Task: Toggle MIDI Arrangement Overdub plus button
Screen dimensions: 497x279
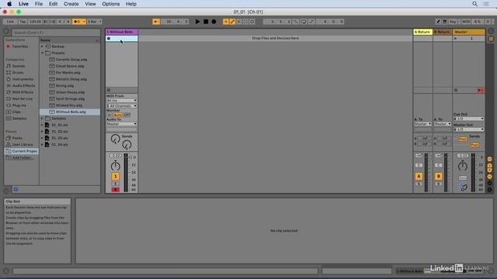Action: click(x=226, y=22)
